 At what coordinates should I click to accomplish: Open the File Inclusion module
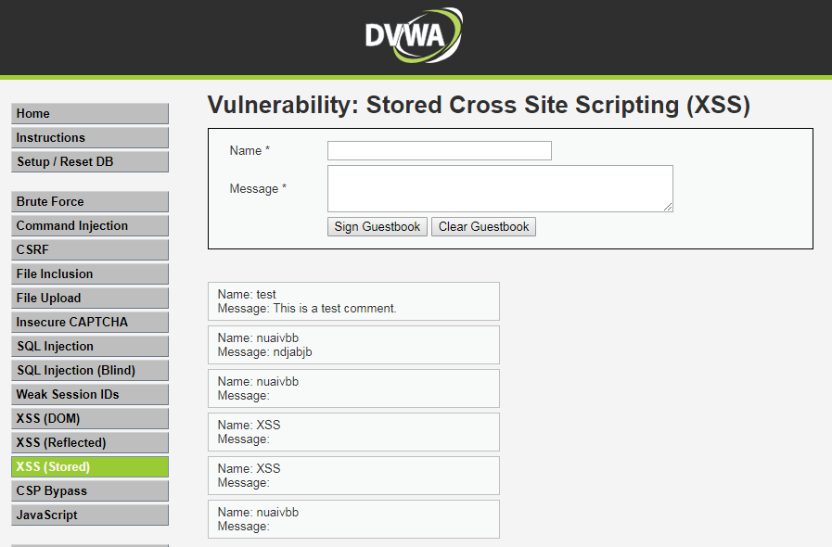tap(90, 273)
